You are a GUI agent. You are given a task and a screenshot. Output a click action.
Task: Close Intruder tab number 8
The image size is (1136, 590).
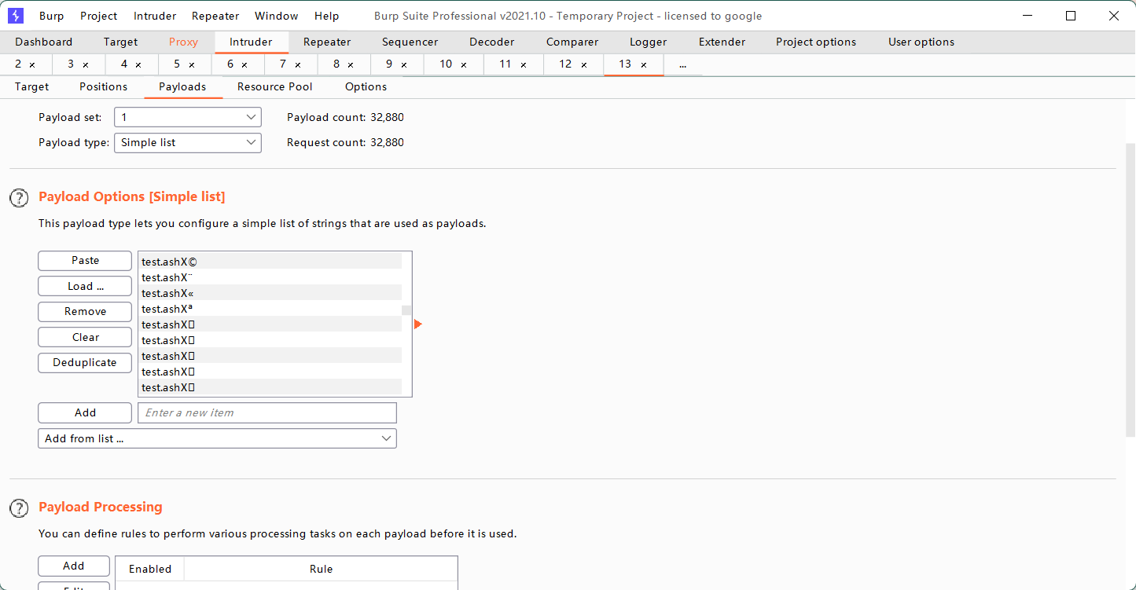(351, 64)
